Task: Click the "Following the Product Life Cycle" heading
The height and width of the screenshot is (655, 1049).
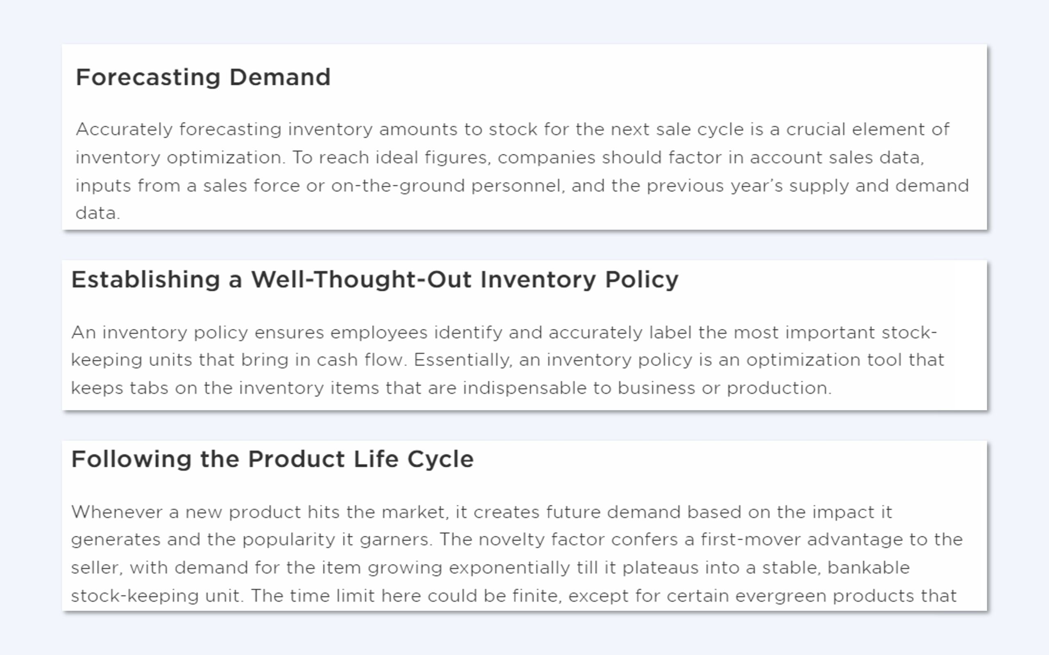Action: coord(272,459)
